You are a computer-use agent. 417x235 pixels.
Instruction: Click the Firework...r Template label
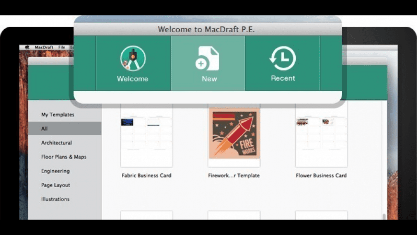tap(234, 176)
